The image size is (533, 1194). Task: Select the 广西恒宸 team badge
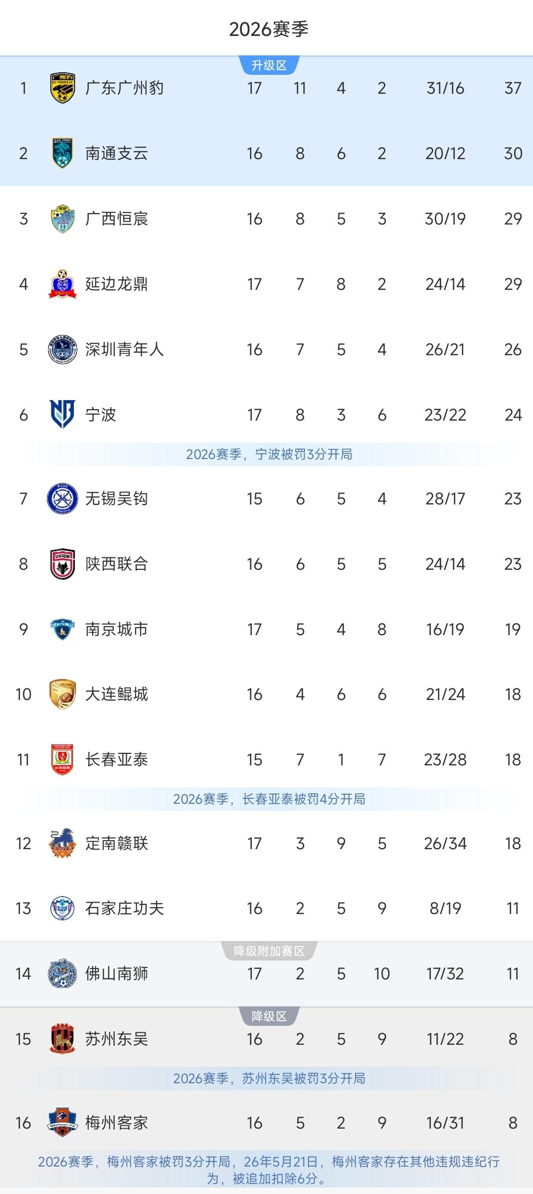[62, 219]
